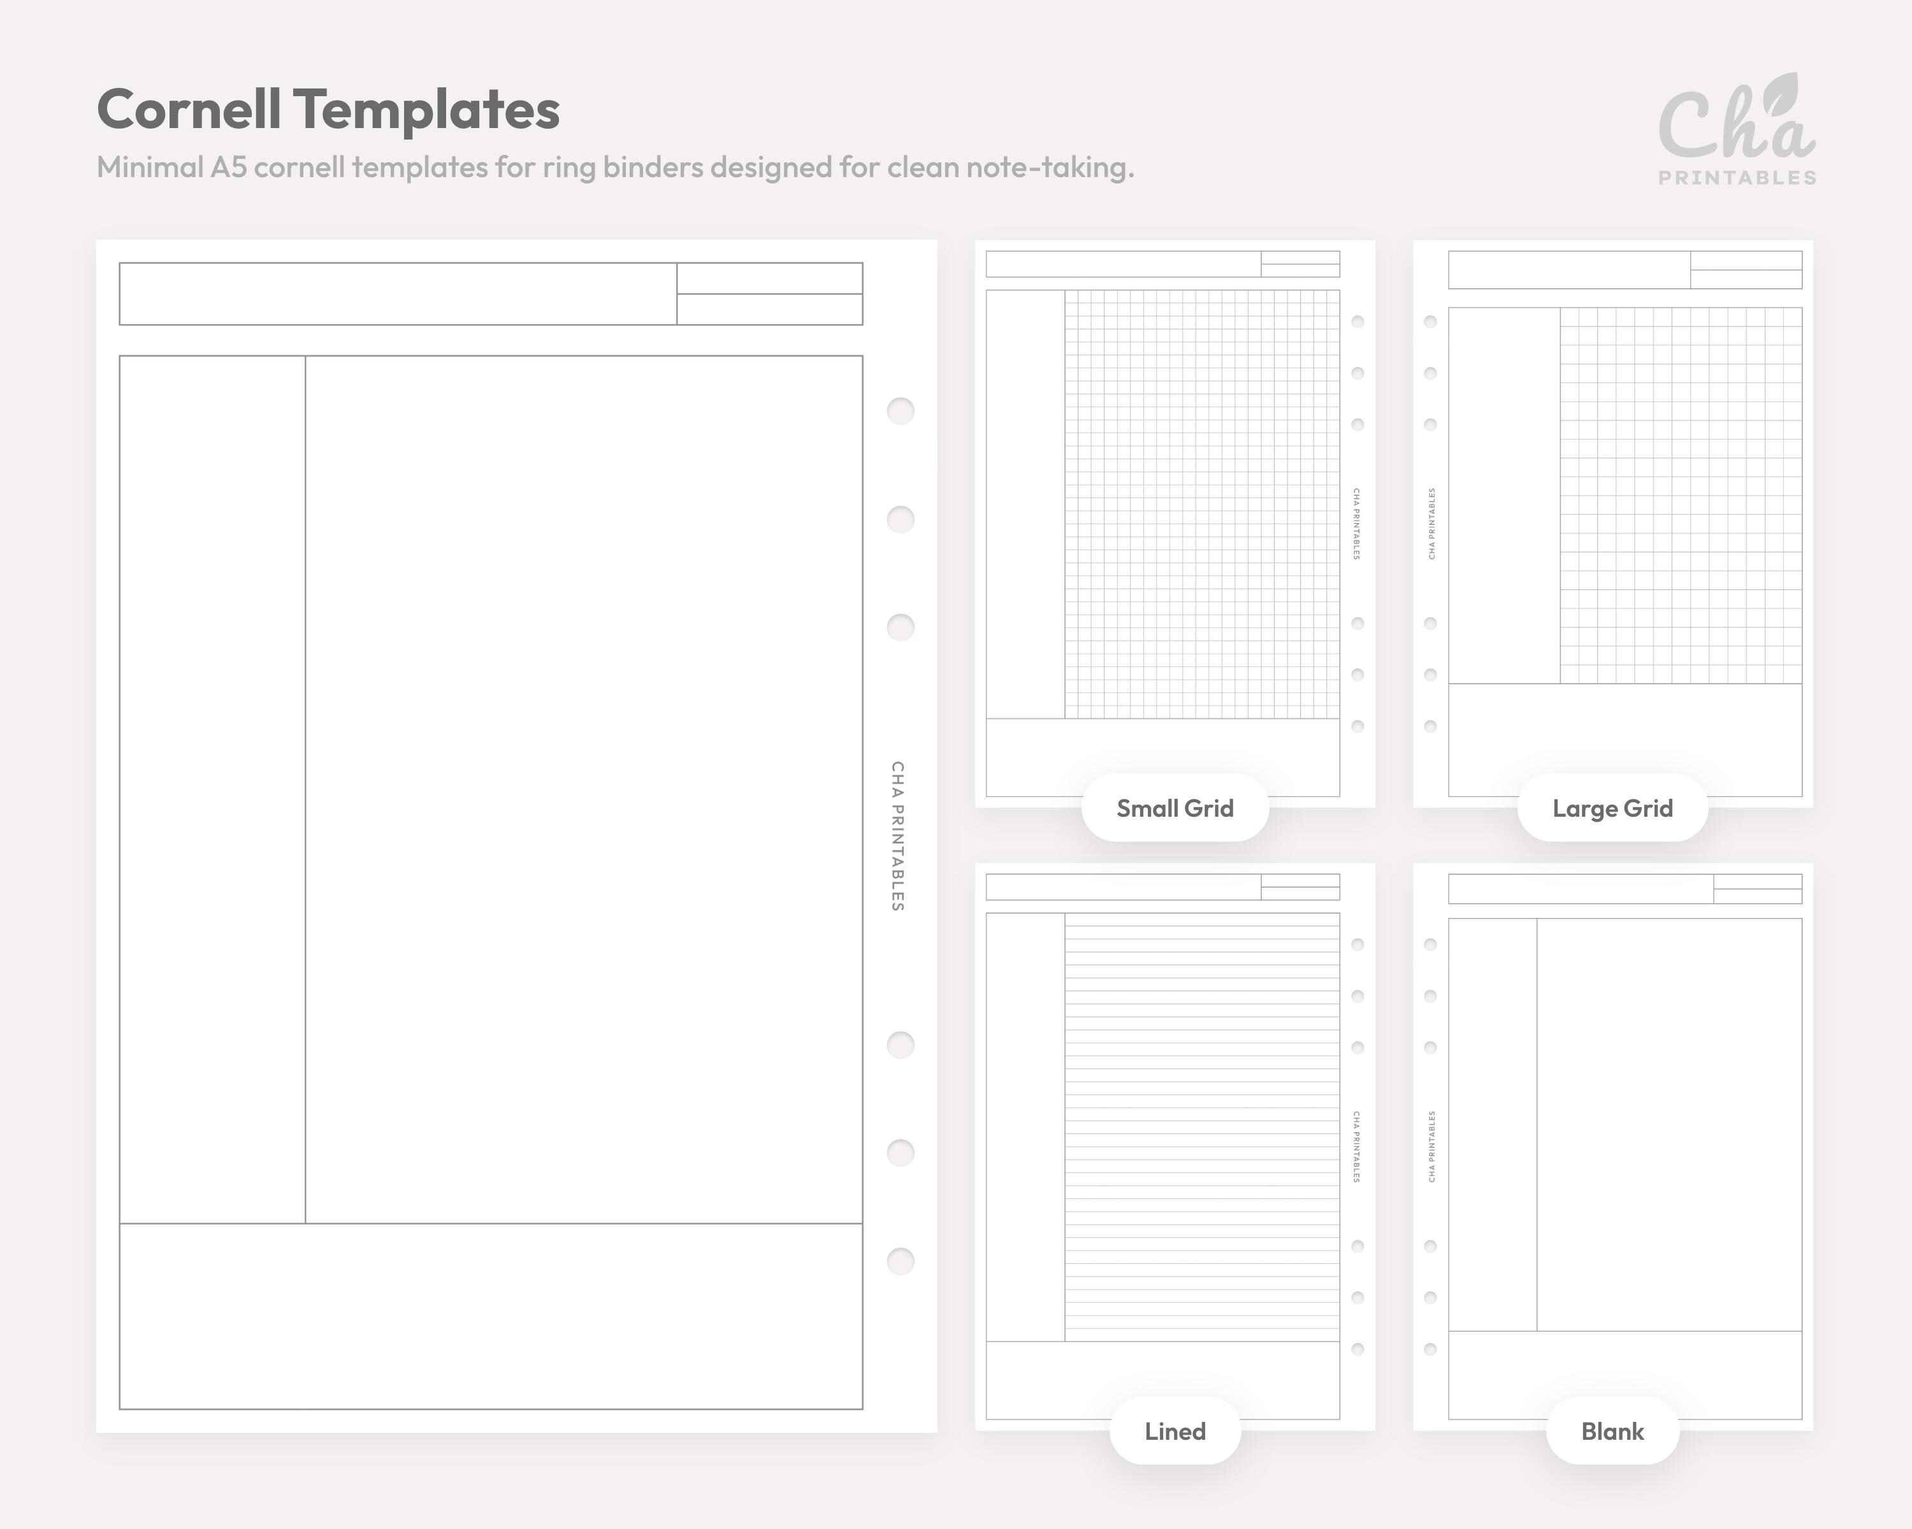Open the Lined template thumbnail

(1175, 1147)
